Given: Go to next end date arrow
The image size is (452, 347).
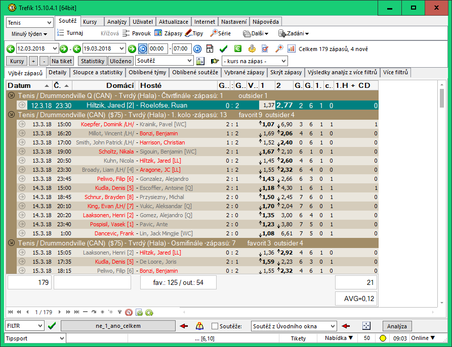Looking at the screenshot, I should [132, 49].
